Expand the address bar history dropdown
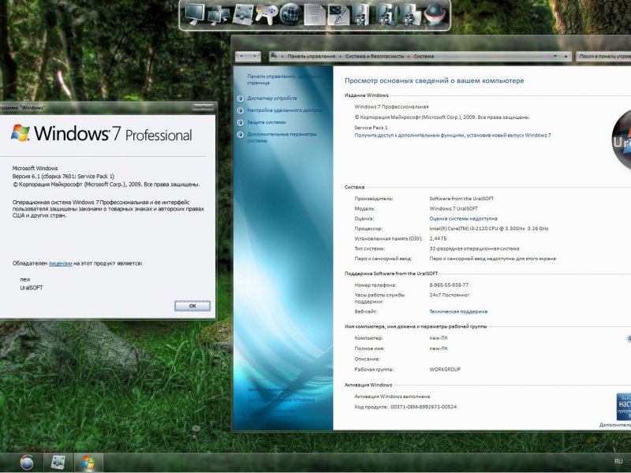This screenshot has width=631, height=473. (x=555, y=56)
